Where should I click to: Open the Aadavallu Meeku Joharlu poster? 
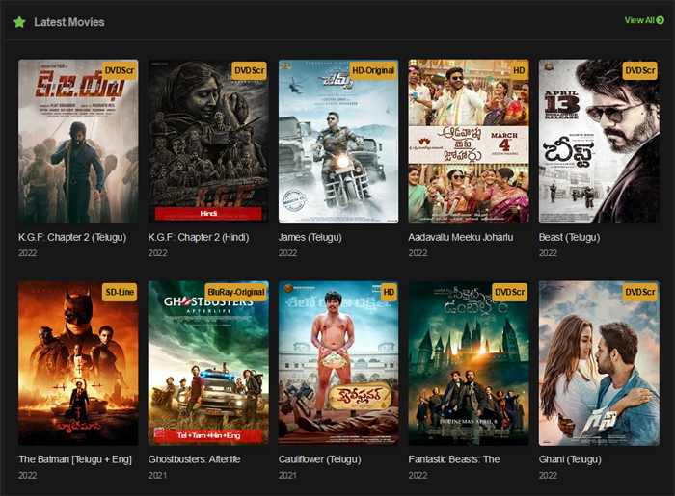469,142
